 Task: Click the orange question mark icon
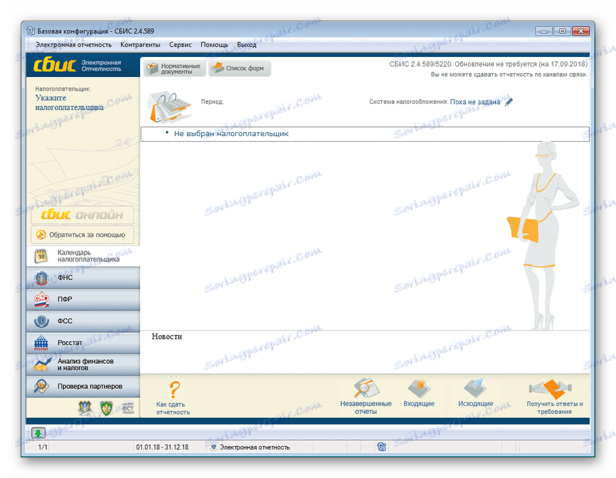pyautogui.click(x=174, y=389)
